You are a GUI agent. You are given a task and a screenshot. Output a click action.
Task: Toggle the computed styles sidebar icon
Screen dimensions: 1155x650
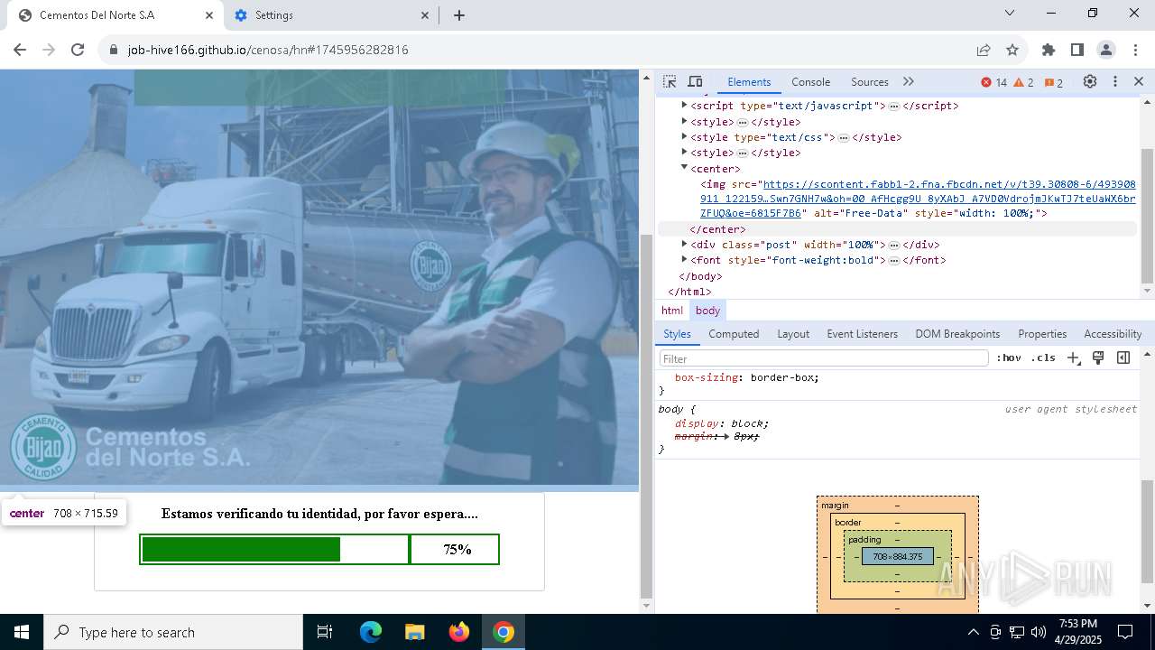pyautogui.click(x=1123, y=357)
